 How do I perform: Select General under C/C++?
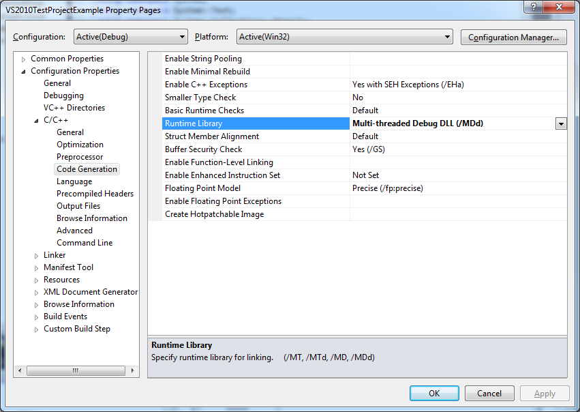coord(70,132)
